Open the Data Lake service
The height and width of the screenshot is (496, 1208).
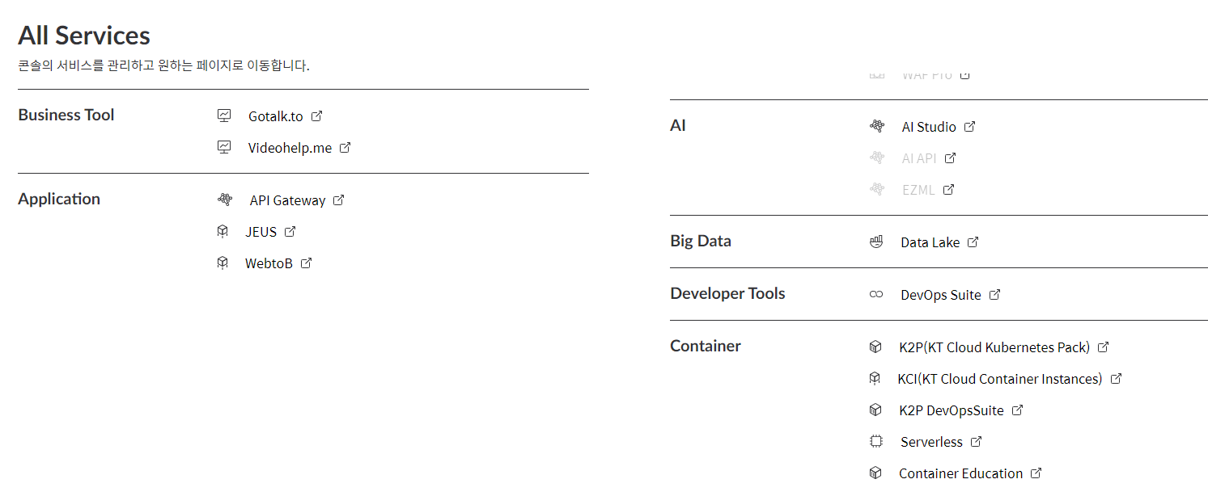coord(930,242)
